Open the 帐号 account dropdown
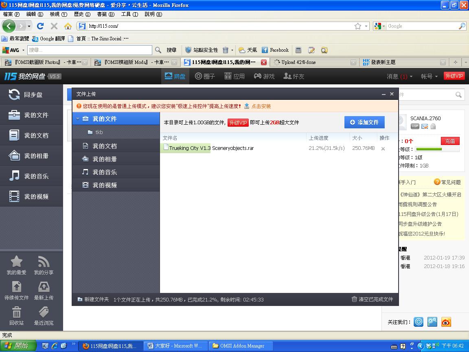The height and width of the screenshot is (352, 469). coord(429,76)
